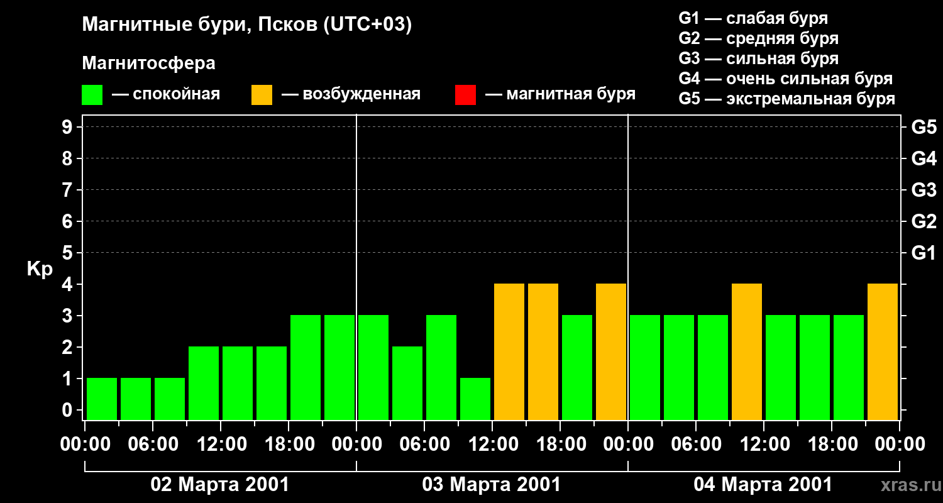Click the '06:00' time label above 03 Марта 2001
Screen dimensions: 943x503
tap(424, 445)
